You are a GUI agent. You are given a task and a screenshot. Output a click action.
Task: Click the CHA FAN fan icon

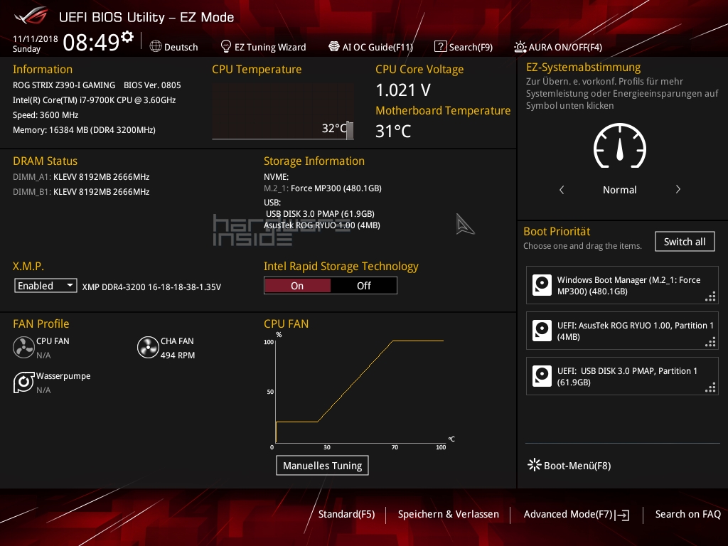[x=148, y=347]
